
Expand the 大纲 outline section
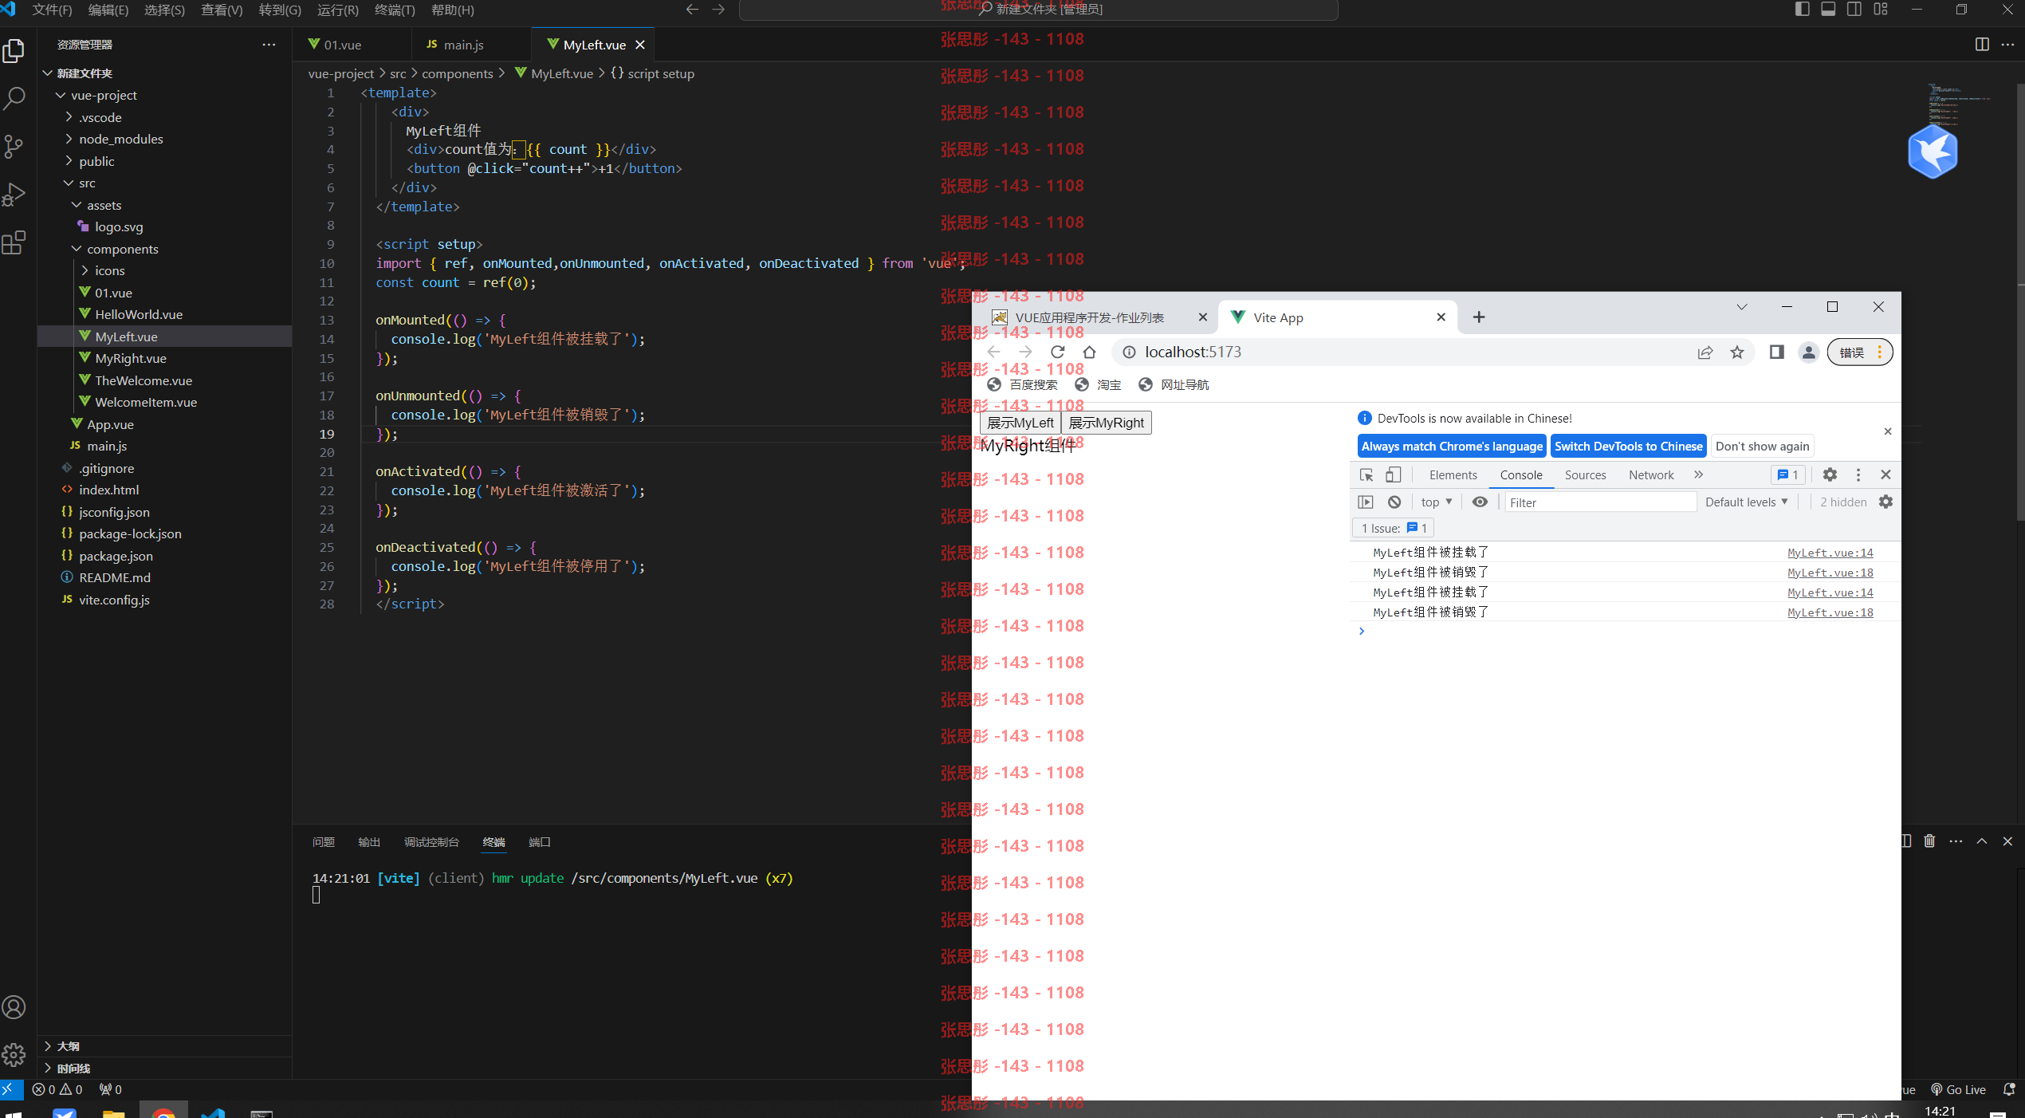click(x=164, y=1046)
